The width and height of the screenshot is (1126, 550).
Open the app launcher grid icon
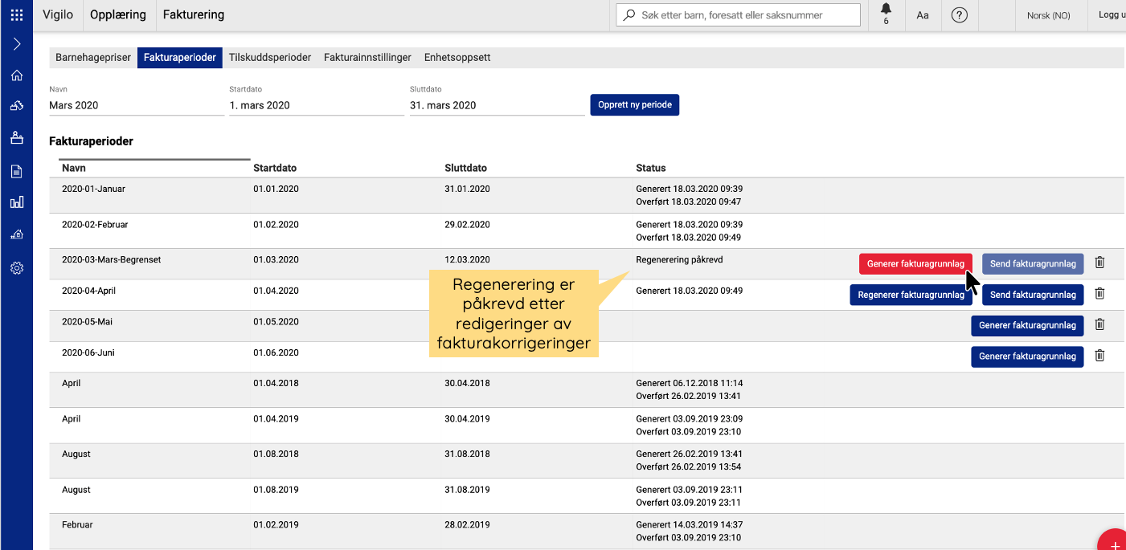coord(16,15)
